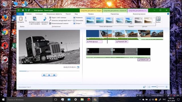Zoom out timeline with minus button

pyautogui.click(x=149, y=87)
